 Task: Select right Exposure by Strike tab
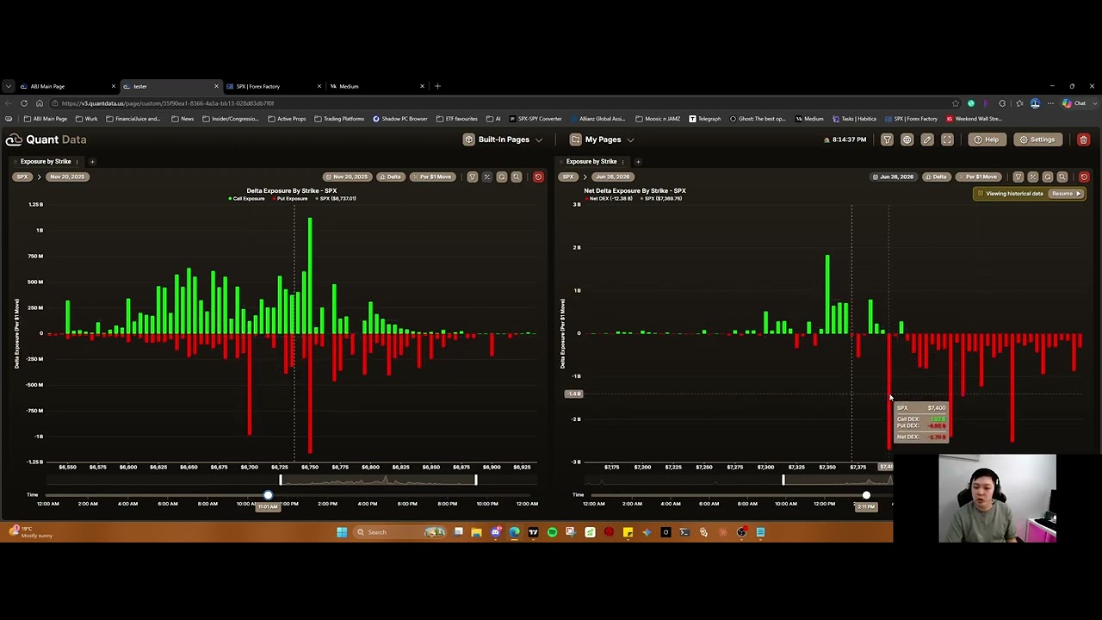(x=591, y=161)
